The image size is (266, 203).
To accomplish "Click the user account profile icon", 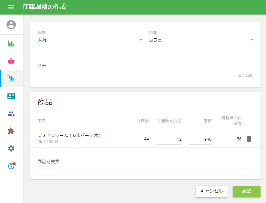I will (x=11, y=25).
